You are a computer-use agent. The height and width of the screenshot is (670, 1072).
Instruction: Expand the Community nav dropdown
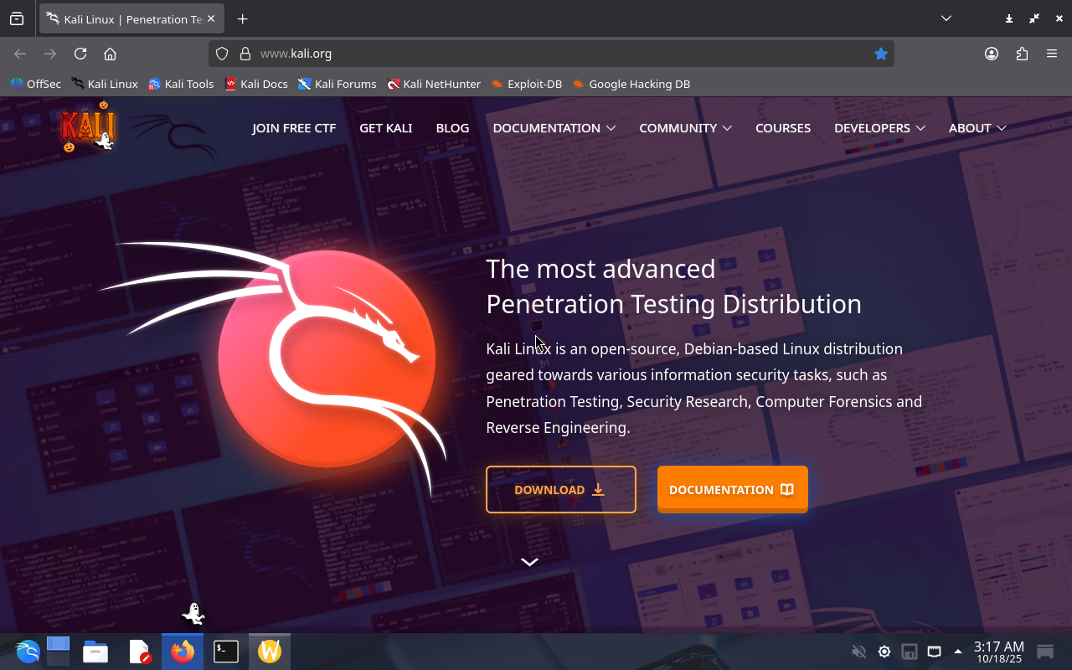[685, 128]
